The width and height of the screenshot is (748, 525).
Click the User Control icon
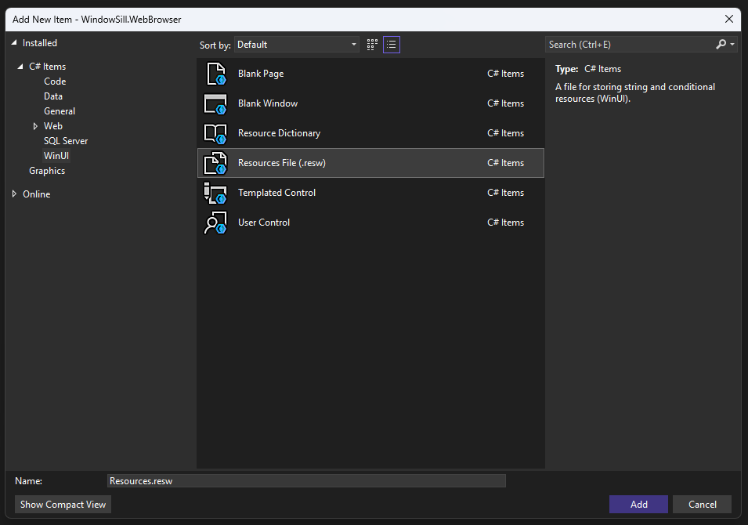click(215, 223)
